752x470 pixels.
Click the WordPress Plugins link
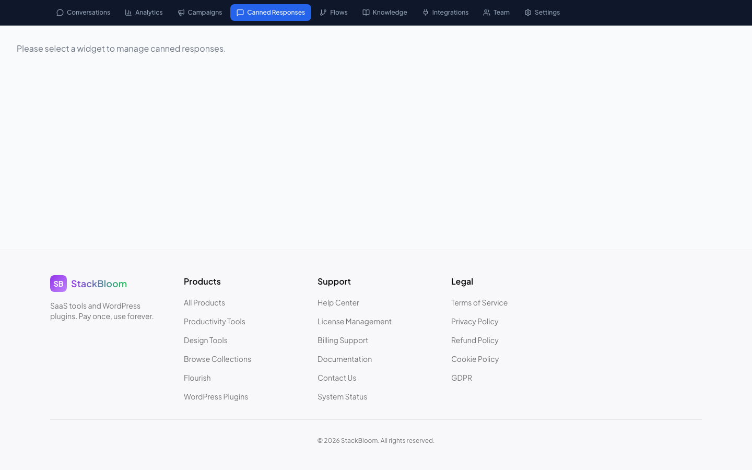(x=216, y=396)
